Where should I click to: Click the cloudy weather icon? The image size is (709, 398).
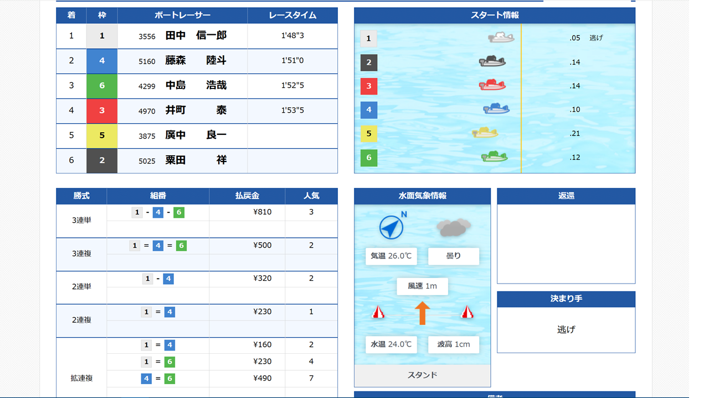pos(454,227)
